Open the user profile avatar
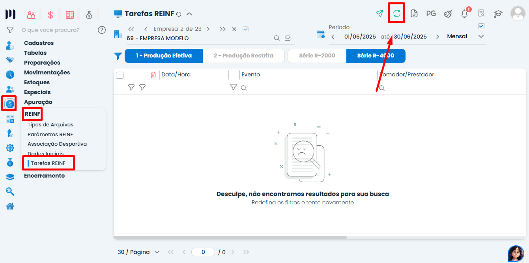 (518, 13)
